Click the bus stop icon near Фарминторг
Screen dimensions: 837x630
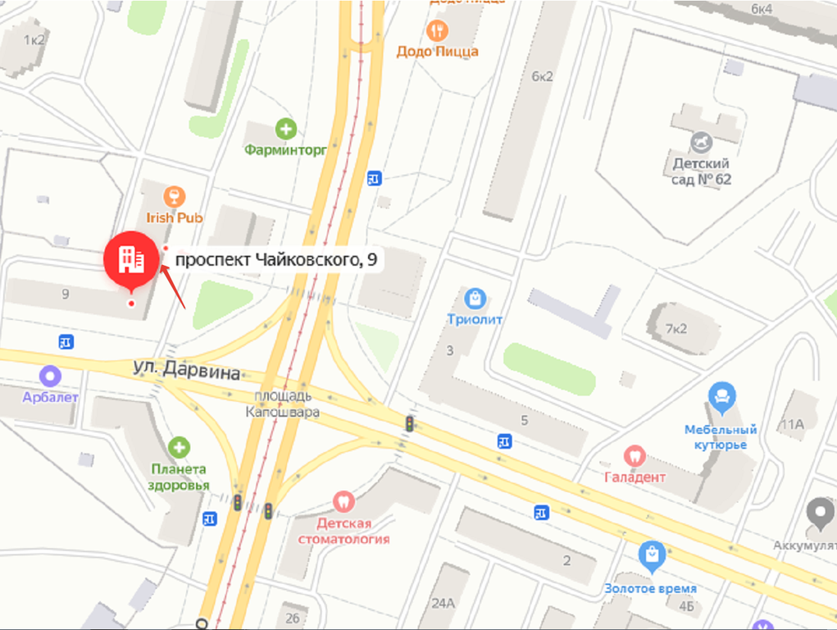(x=374, y=178)
